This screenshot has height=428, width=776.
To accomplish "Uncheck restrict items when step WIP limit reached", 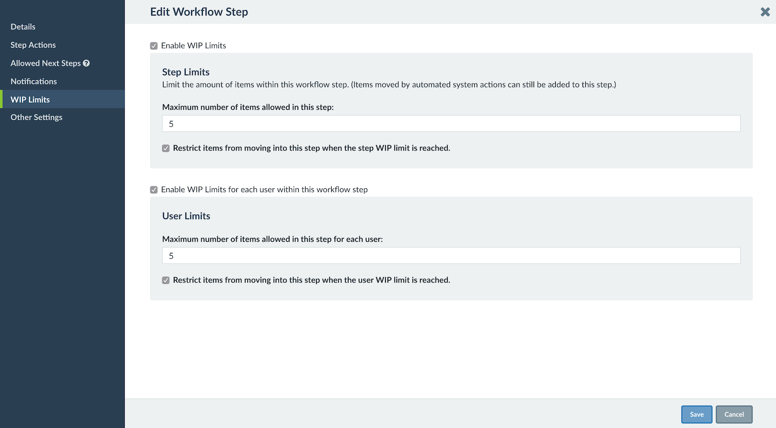I will coord(165,148).
